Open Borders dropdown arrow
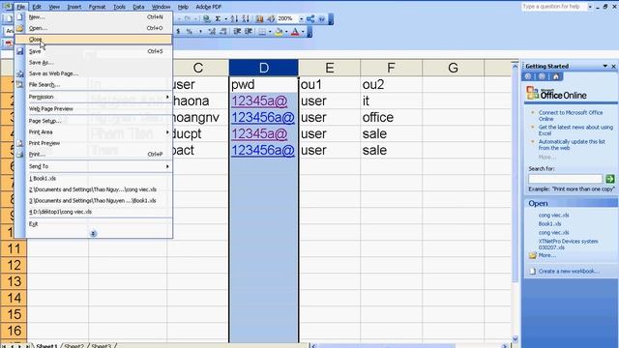The width and height of the screenshot is (619, 348). (x=270, y=32)
